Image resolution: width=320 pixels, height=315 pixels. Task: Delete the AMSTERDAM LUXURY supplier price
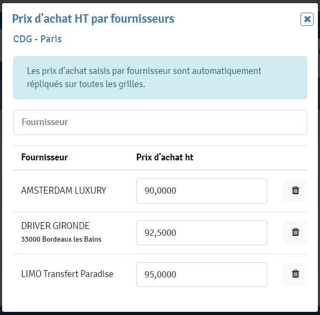point(295,190)
